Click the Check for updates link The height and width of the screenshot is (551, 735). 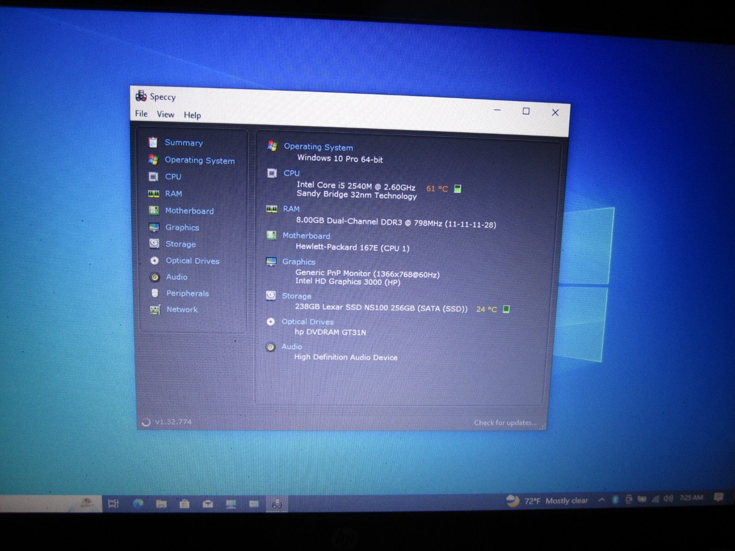(505, 423)
